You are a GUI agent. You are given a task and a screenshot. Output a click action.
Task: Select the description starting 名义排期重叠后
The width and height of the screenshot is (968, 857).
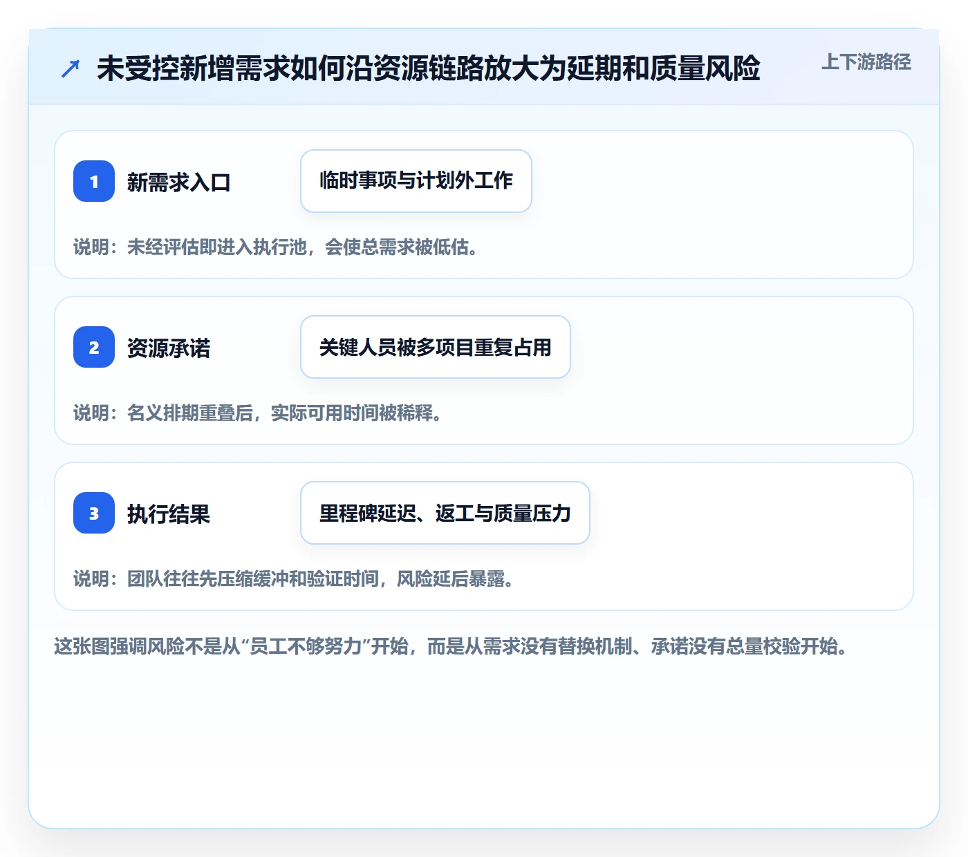point(258,413)
